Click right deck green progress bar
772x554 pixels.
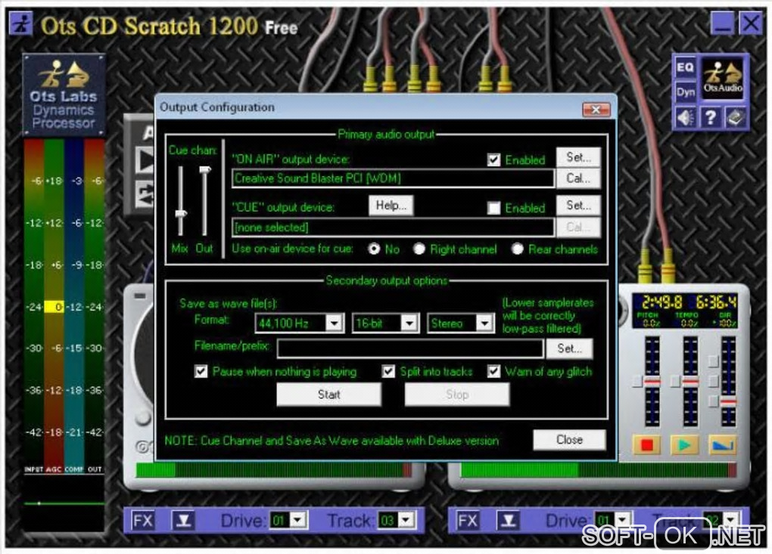point(598,470)
